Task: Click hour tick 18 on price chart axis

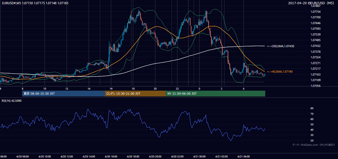Action: pos(133,89)
